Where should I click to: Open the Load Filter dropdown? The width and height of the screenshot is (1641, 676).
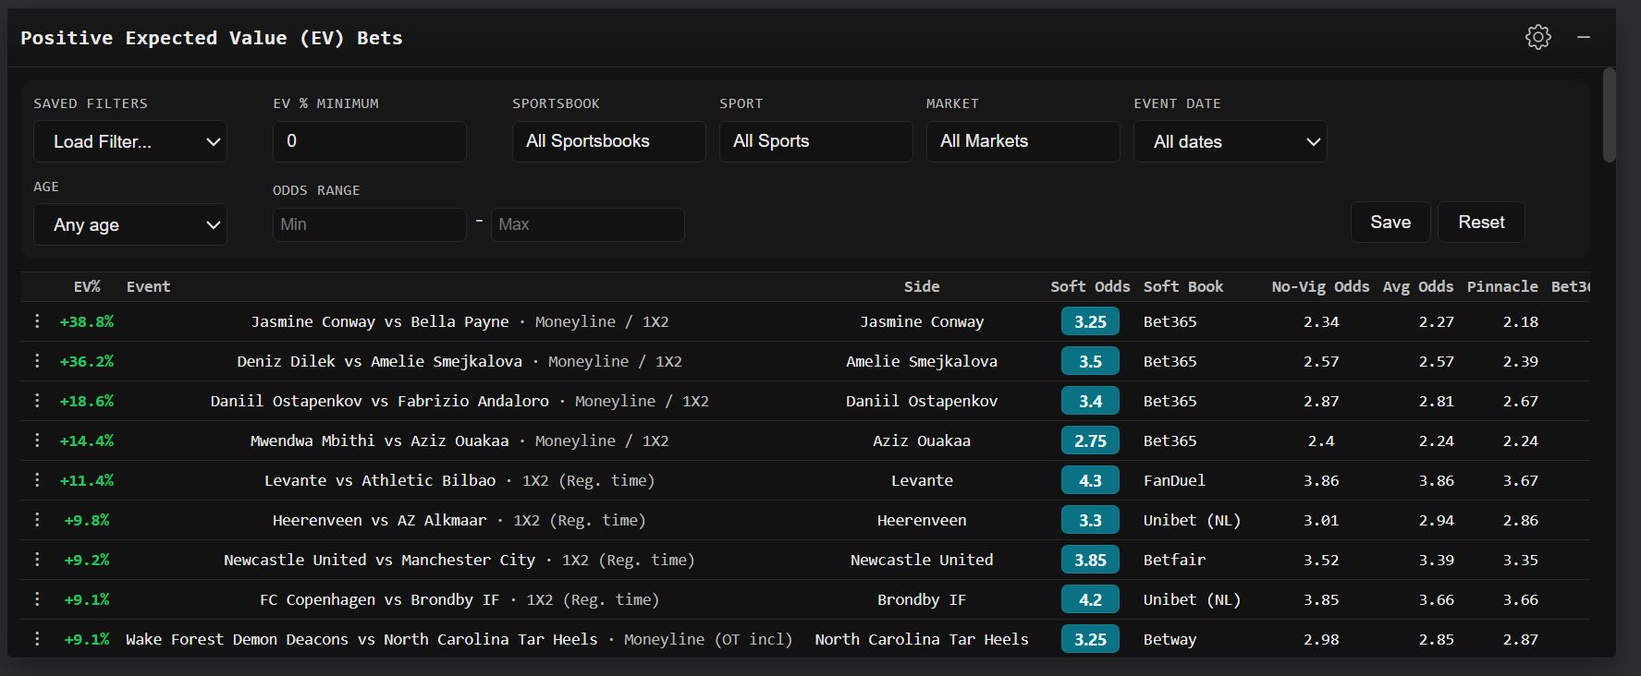(130, 141)
